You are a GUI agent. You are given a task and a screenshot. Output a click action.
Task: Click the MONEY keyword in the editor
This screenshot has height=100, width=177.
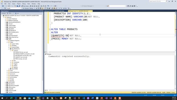click(65, 39)
